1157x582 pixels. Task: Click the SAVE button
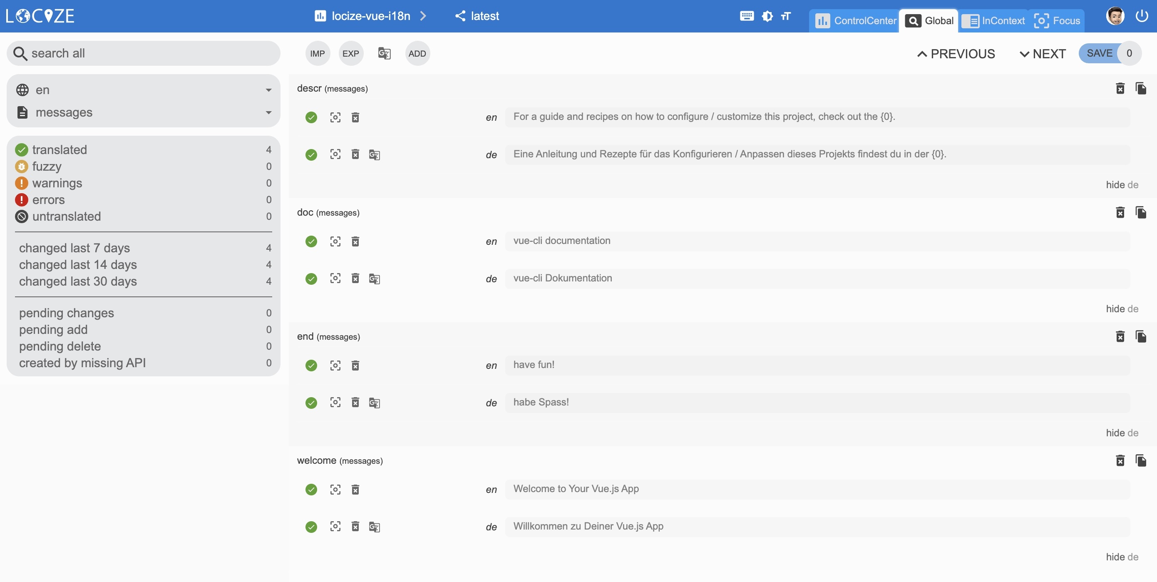(1099, 53)
